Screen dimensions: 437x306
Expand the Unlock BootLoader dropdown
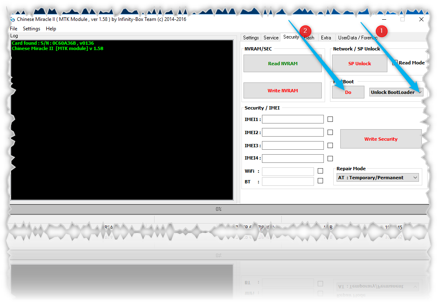click(x=396, y=92)
